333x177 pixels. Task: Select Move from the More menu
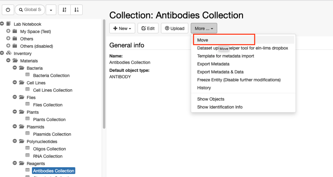pos(202,40)
